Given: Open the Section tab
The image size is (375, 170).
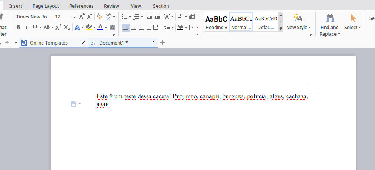Looking at the screenshot, I should [x=161, y=6].
